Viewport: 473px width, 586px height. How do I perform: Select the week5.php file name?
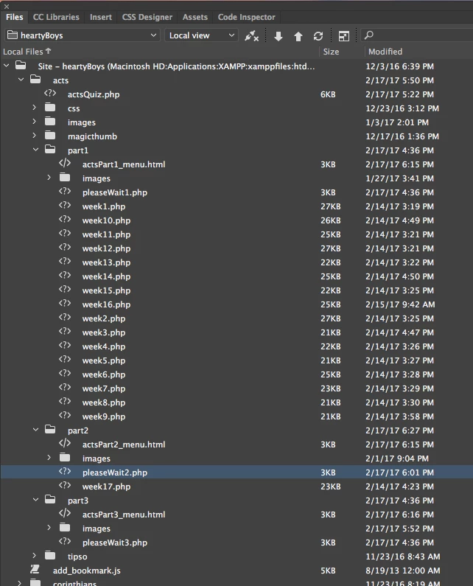coord(104,360)
